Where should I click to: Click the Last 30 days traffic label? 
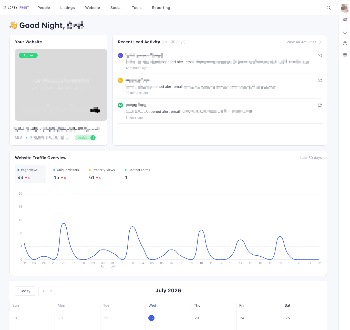click(x=311, y=158)
